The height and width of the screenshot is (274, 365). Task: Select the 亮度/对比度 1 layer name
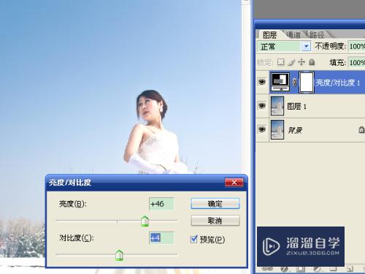(x=338, y=83)
